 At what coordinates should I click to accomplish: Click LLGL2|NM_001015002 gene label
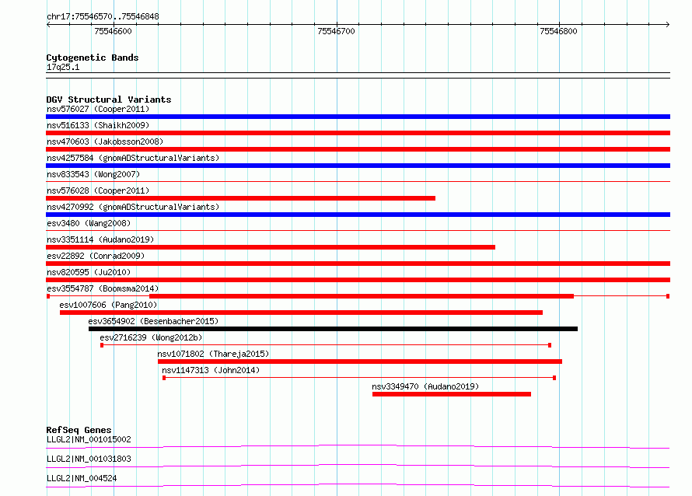[89, 439]
